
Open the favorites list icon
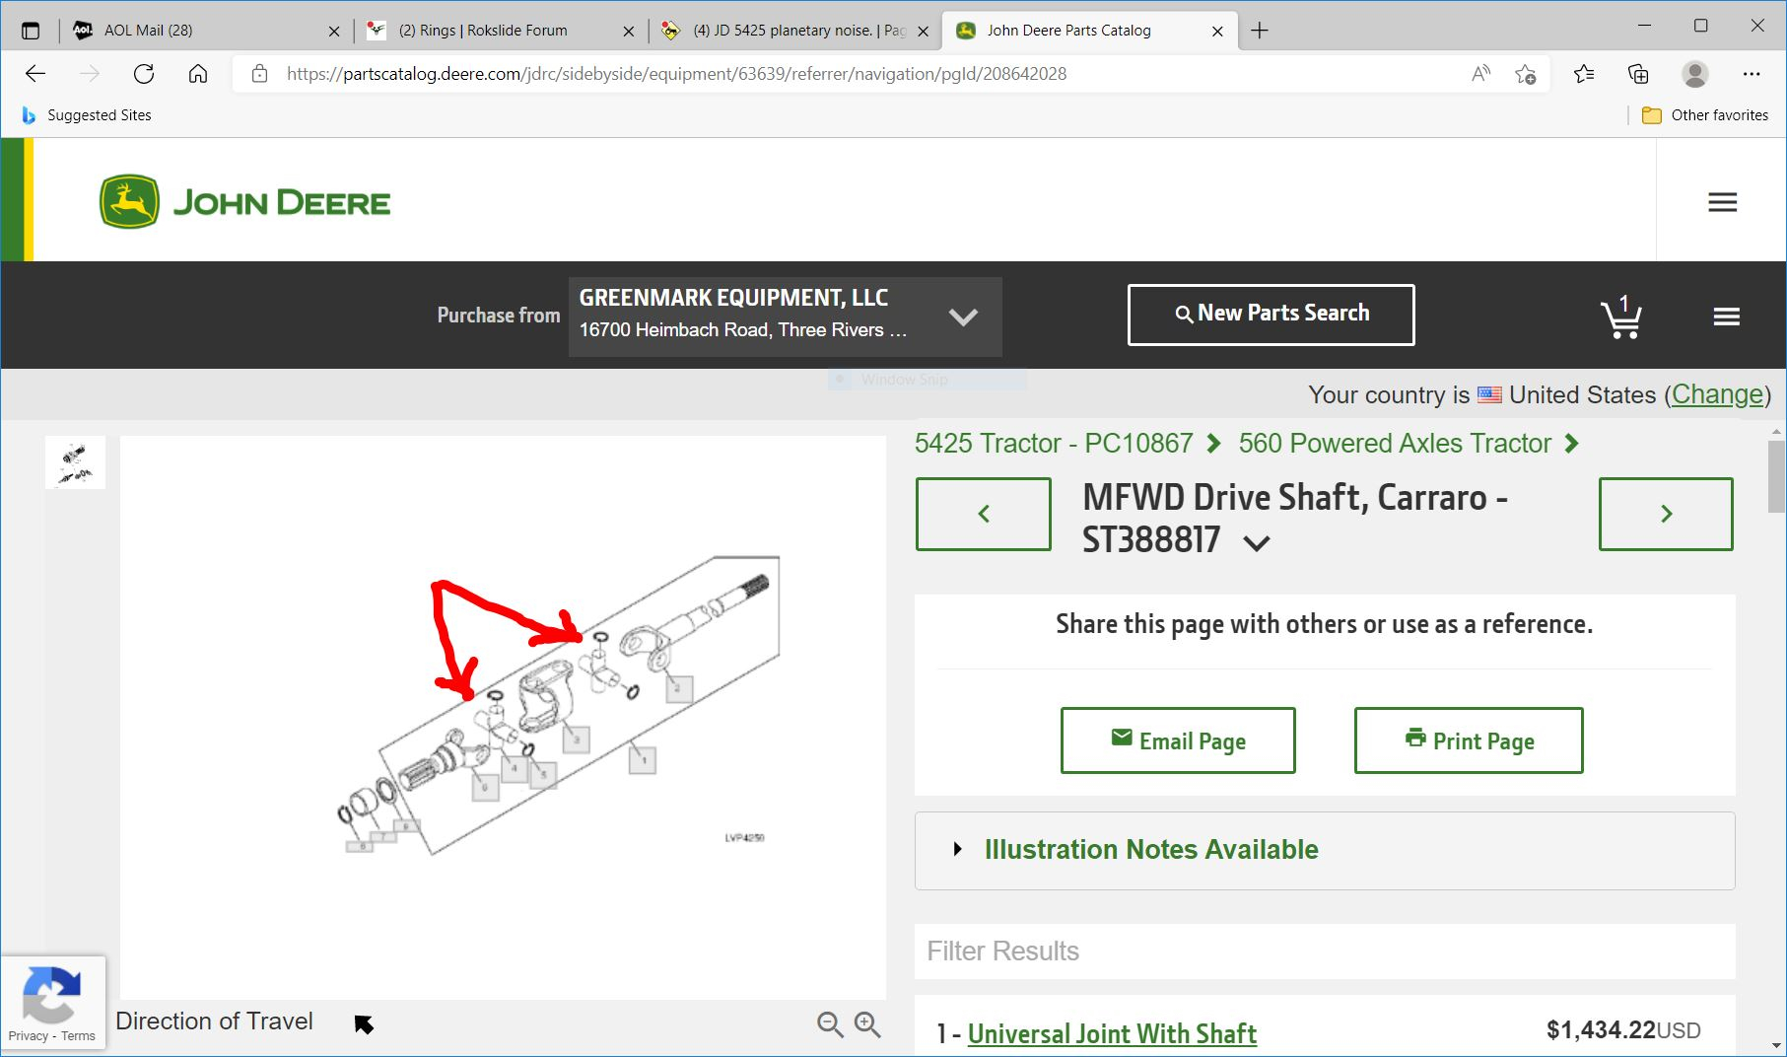[x=1584, y=74]
